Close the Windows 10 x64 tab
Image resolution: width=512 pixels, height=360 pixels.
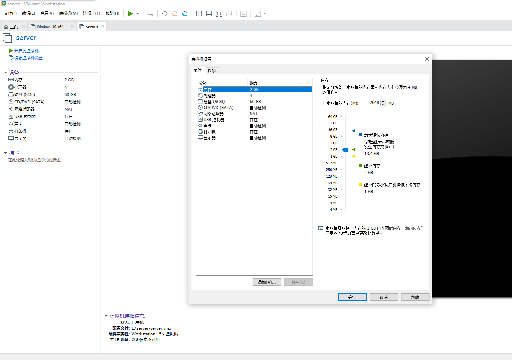click(72, 26)
